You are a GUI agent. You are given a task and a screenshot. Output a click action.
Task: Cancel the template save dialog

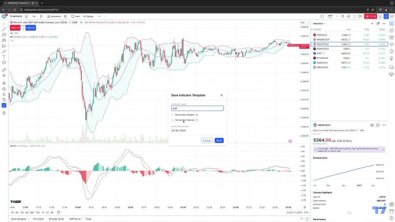coord(207,140)
